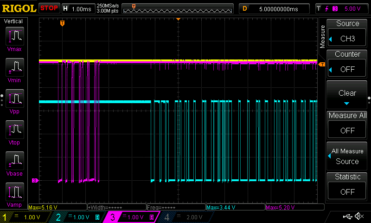Select channel 3 label at 1.00 V

coord(133,217)
